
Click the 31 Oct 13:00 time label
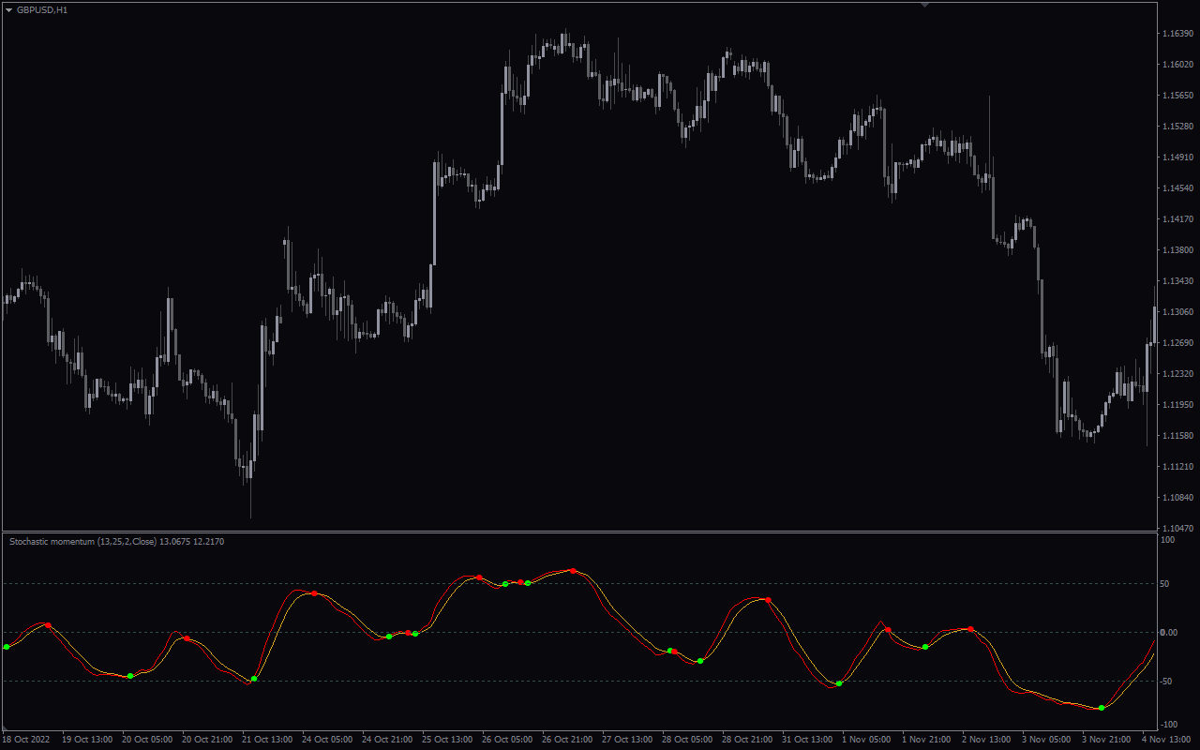pyautogui.click(x=808, y=740)
